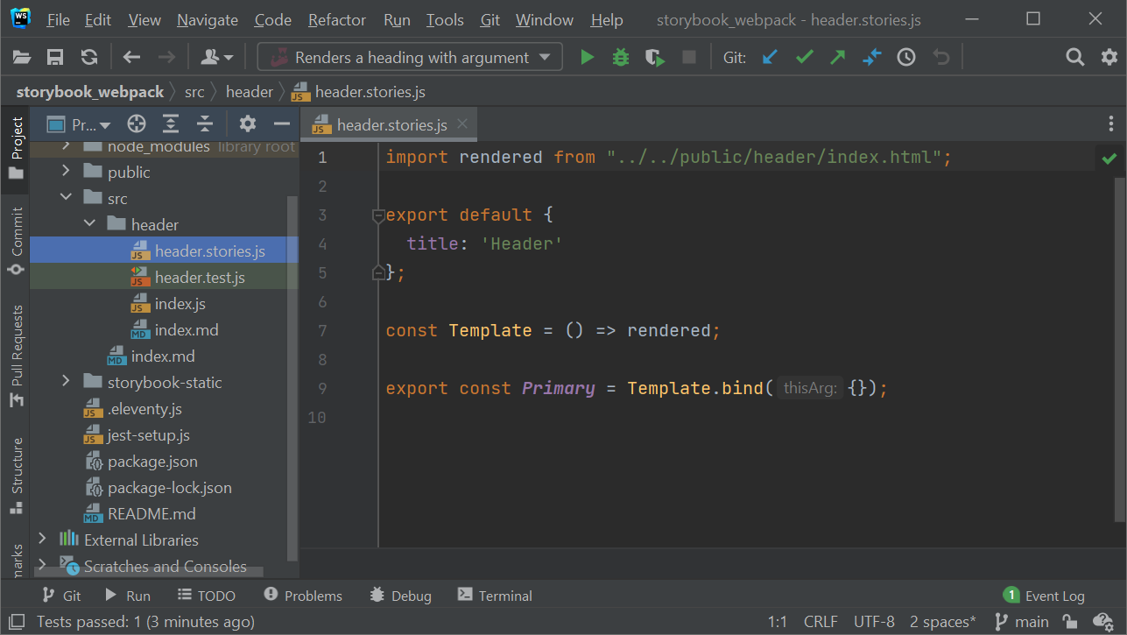
Task: Toggle the Pull Requests tool window
Action: click(16, 356)
